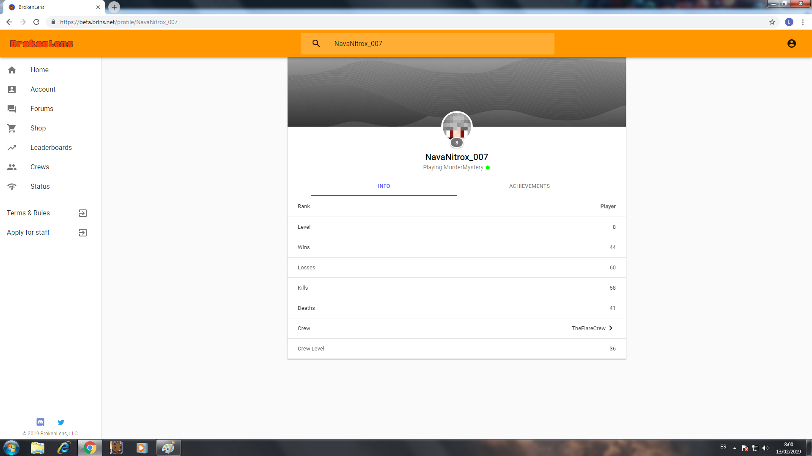
Task: Click the Crew Level value 36
Action: (612, 349)
